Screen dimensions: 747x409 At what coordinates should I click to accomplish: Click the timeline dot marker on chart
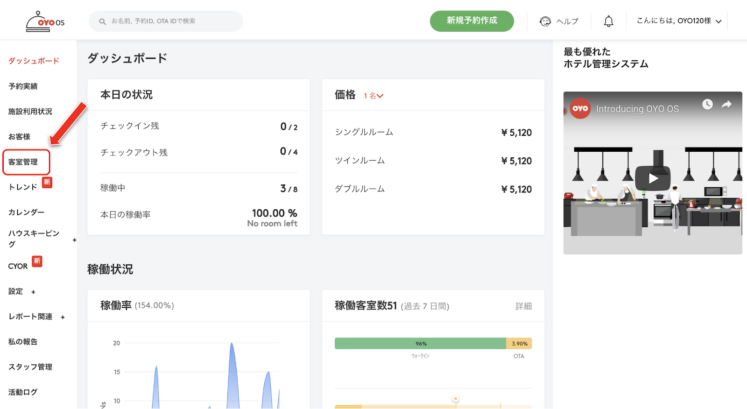coord(455,399)
